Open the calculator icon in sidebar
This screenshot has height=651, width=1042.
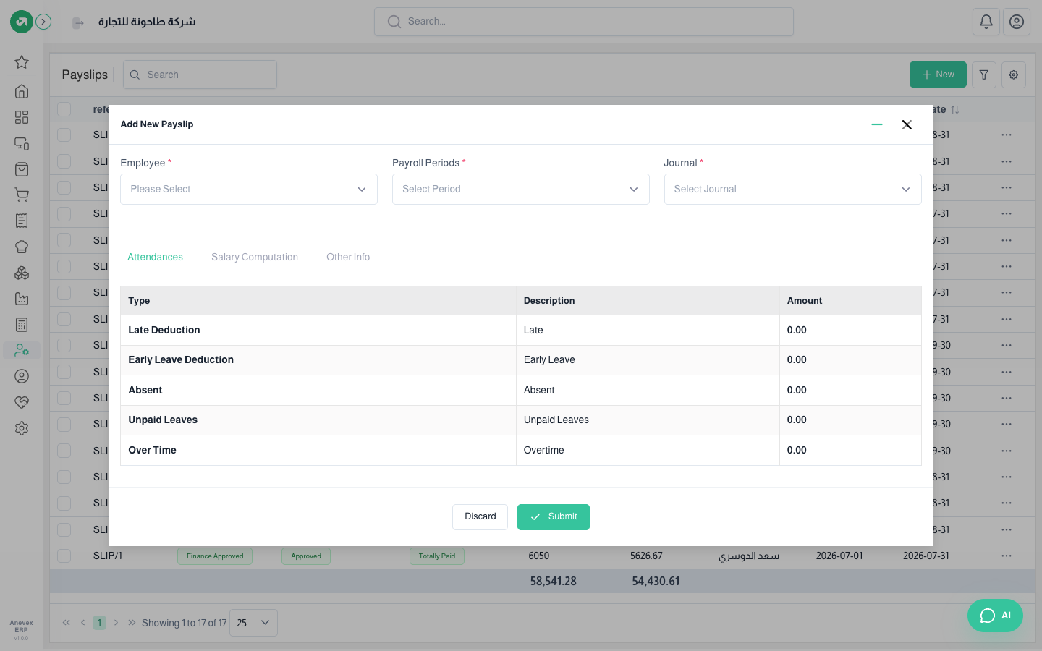click(x=22, y=325)
